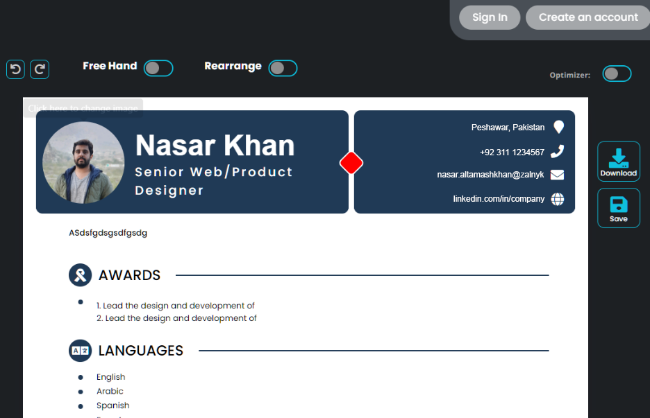Screen dimensions: 650x418
Task: Click the Sign In button
Action: (490, 17)
